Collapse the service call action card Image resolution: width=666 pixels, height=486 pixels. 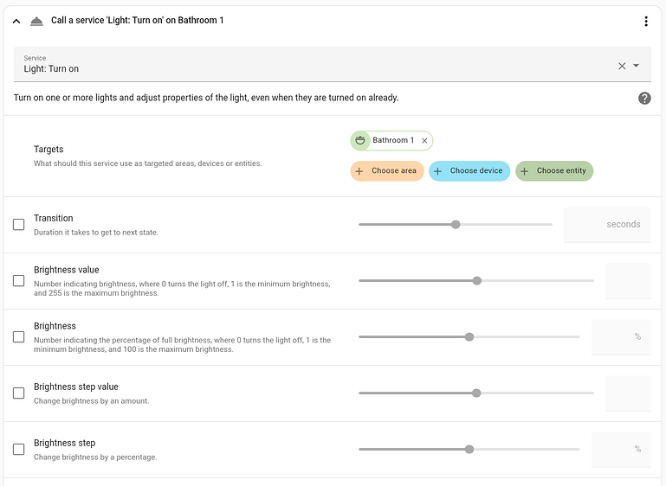click(x=16, y=21)
